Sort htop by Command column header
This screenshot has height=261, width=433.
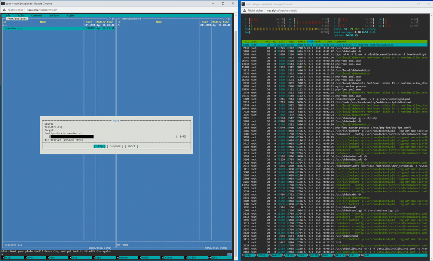[x=340, y=42]
